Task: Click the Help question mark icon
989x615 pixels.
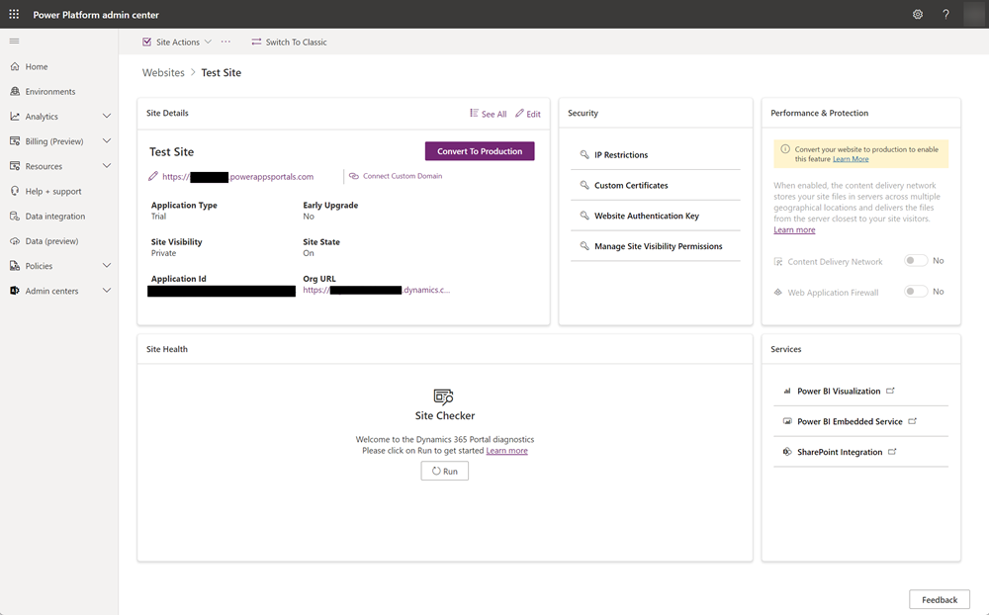Action: (945, 14)
